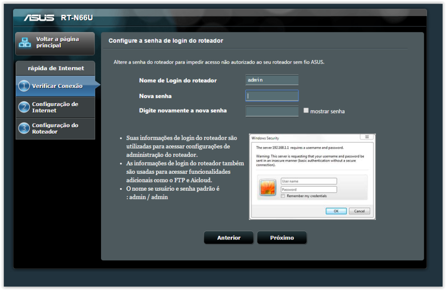This screenshot has width=446, height=290.
Task: Open the Configuração de Internet step
Action: point(55,107)
